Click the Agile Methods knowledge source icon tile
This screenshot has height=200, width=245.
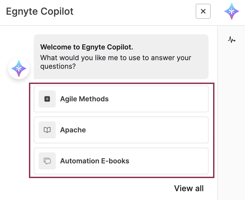click(47, 99)
